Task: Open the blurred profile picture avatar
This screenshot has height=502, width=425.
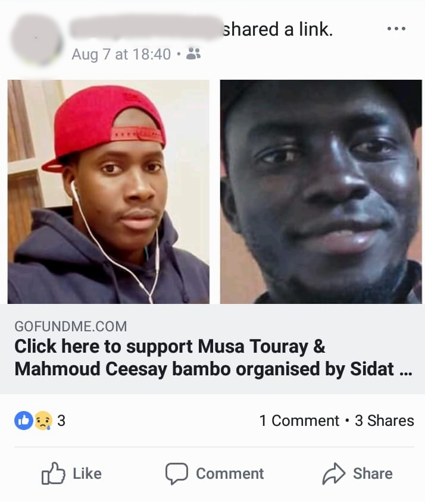Action: tap(36, 40)
